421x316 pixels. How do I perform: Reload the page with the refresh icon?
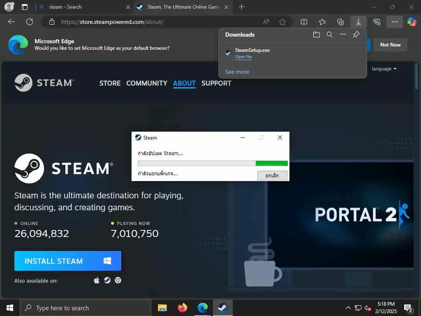(x=30, y=22)
